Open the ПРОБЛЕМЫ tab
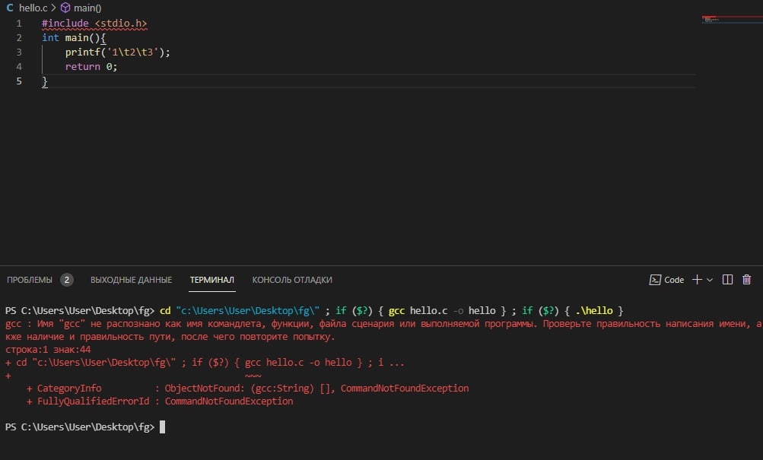This screenshot has width=763, height=460. 30,280
